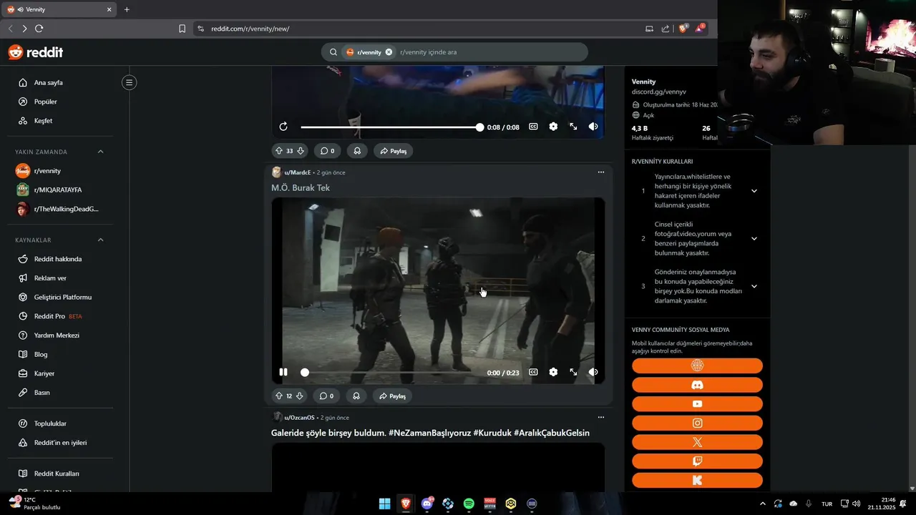
Task: Open Reddit'in en iyileri
Action: (60, 443)
